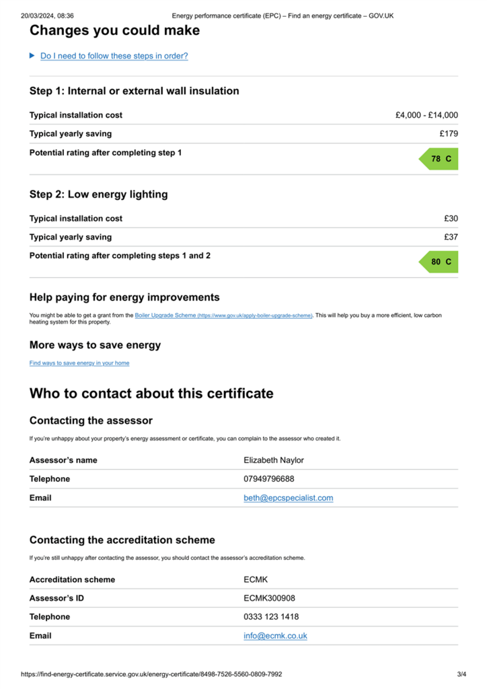Open the info@ecmk.co.uk email link

point(275,636)
